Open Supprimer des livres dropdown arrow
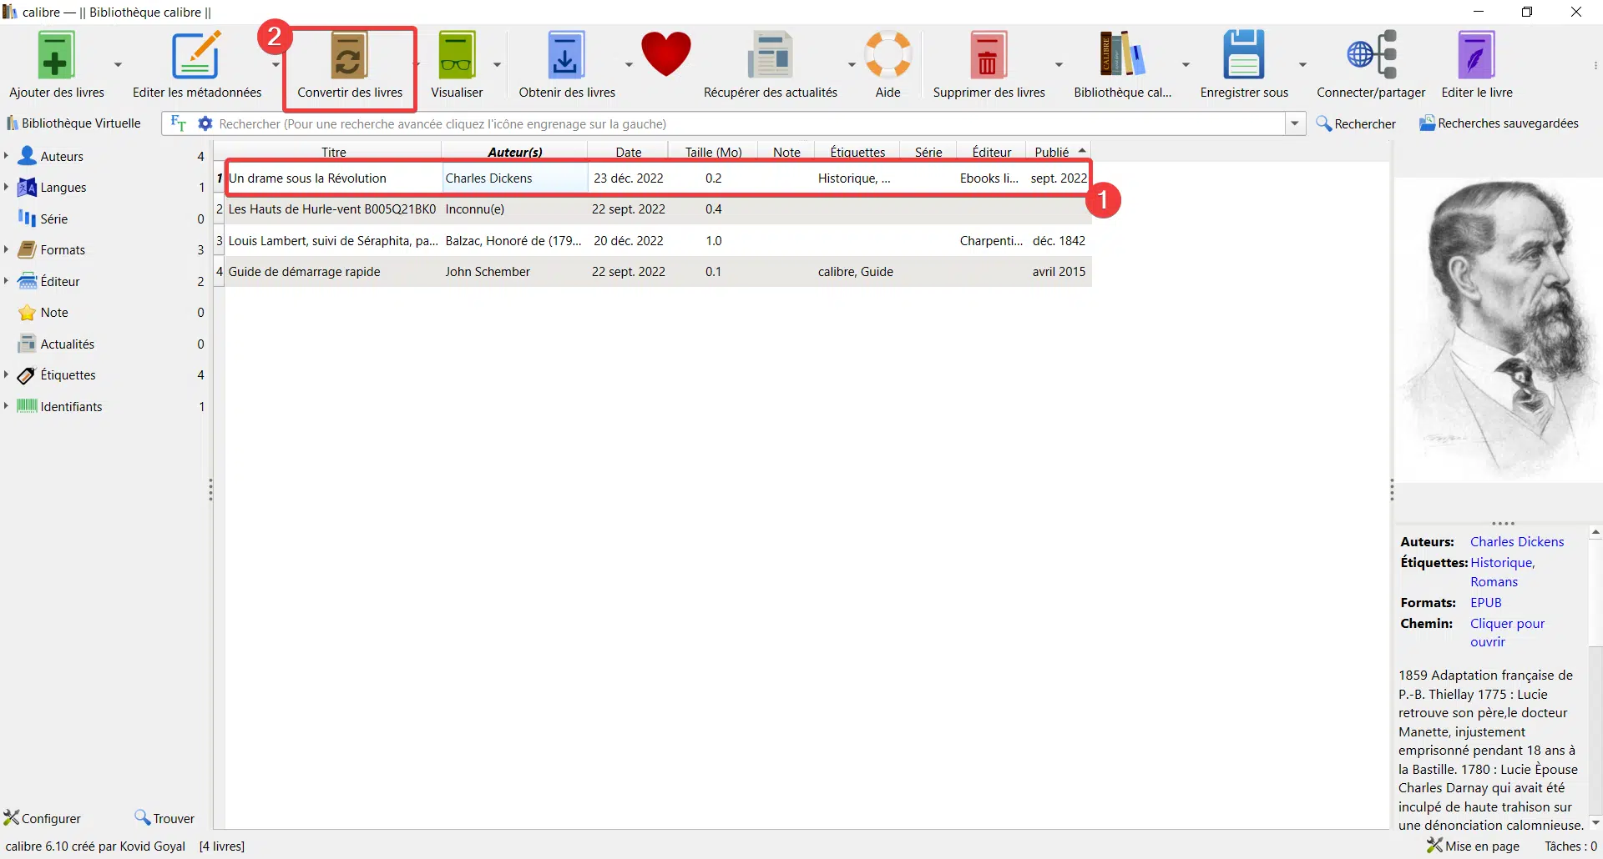The height and width of the screenshot is (859, 1603). point(1059,64)
